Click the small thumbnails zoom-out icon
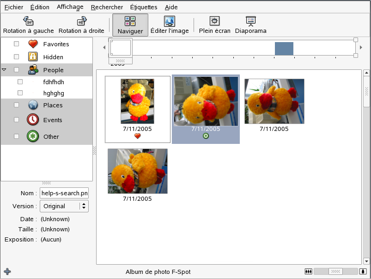 pos(308,272)
